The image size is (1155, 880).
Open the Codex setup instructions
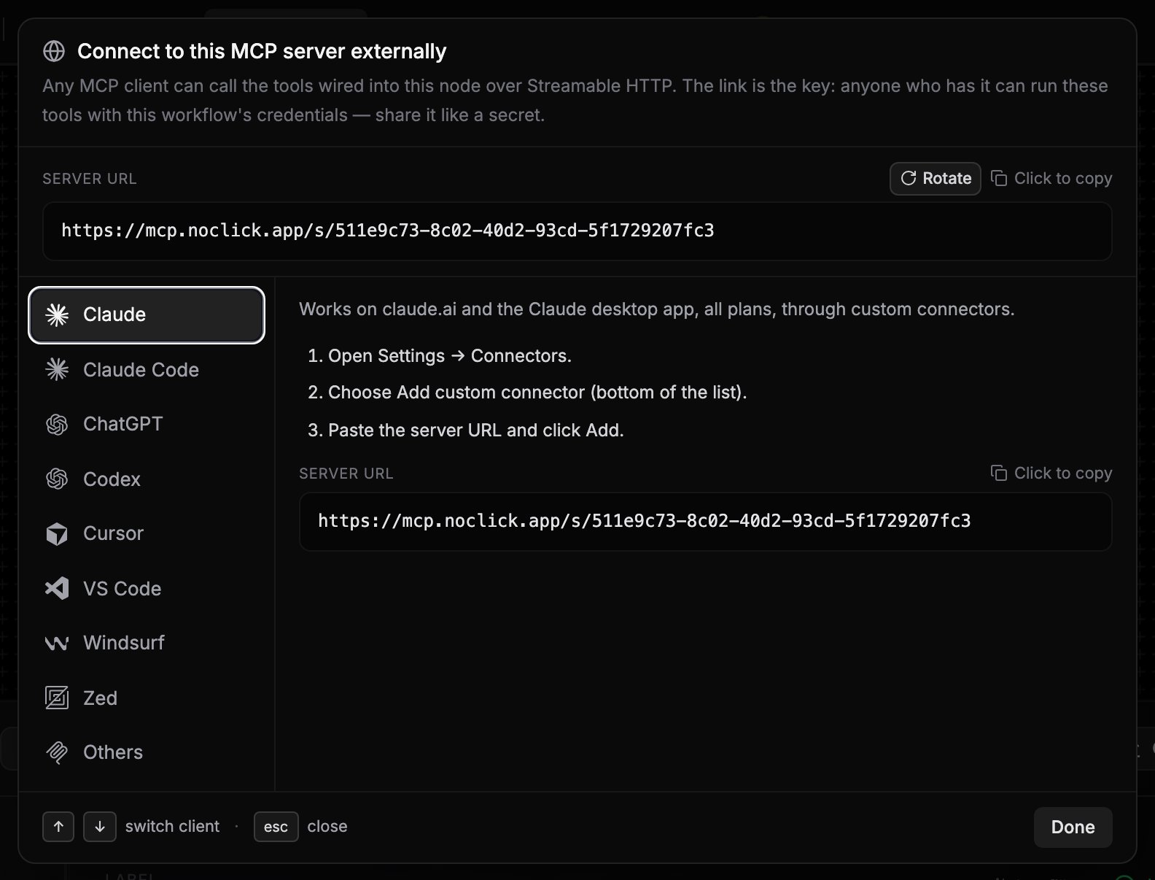click(146, 479)
